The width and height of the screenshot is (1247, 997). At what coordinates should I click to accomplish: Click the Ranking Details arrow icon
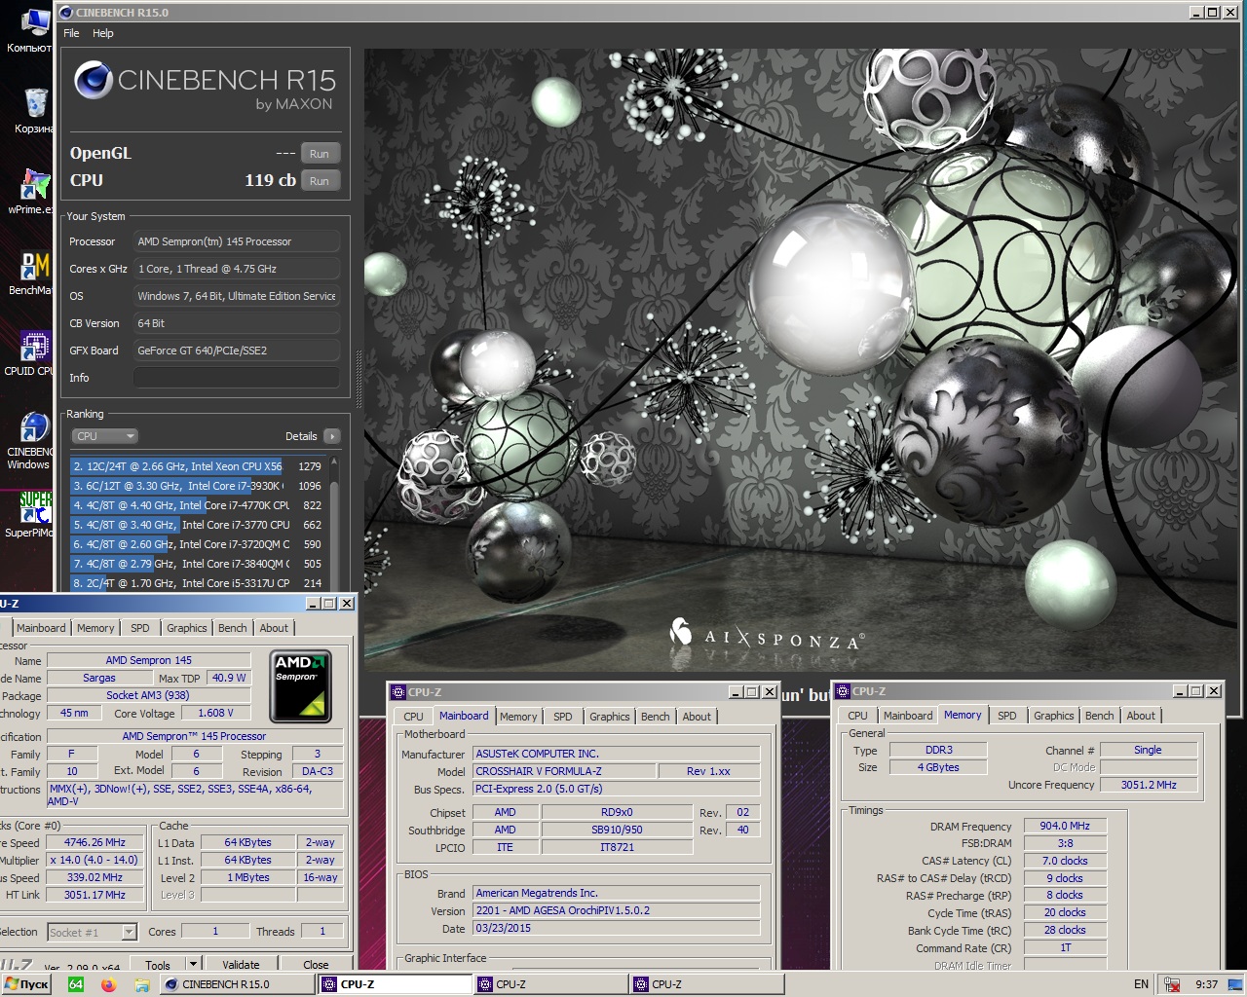331,436
